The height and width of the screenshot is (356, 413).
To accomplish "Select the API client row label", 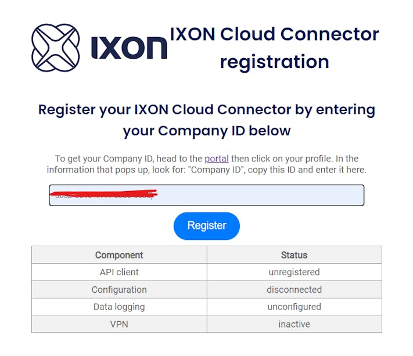I will pos(119,272).
